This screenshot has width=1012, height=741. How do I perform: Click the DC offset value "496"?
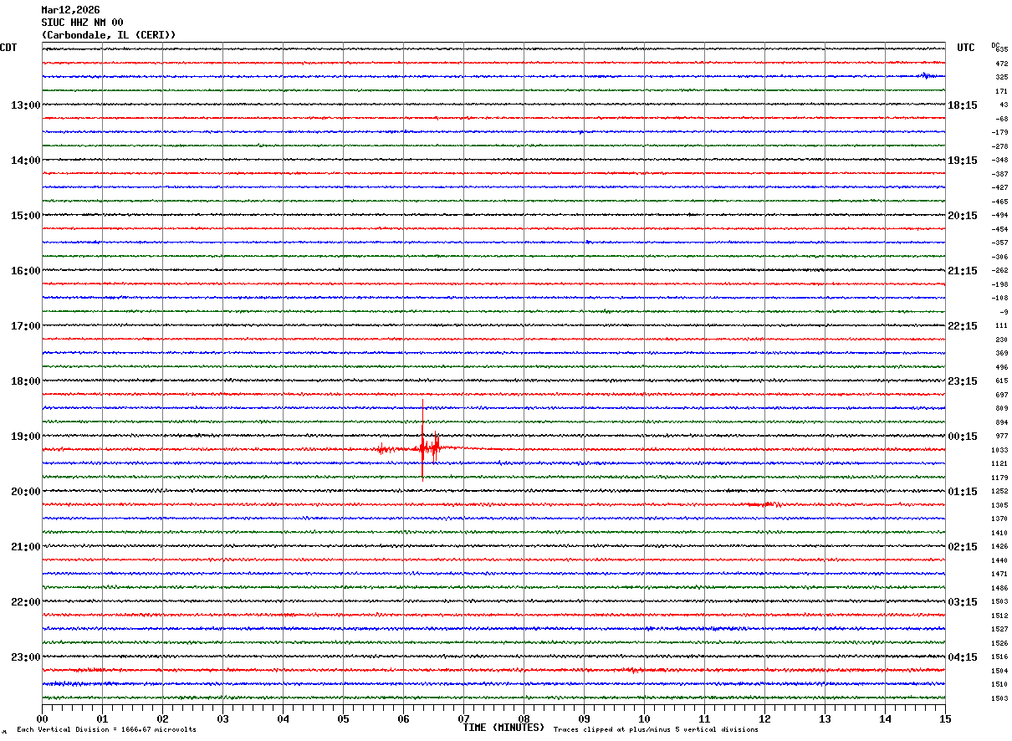click(1001, 367)
